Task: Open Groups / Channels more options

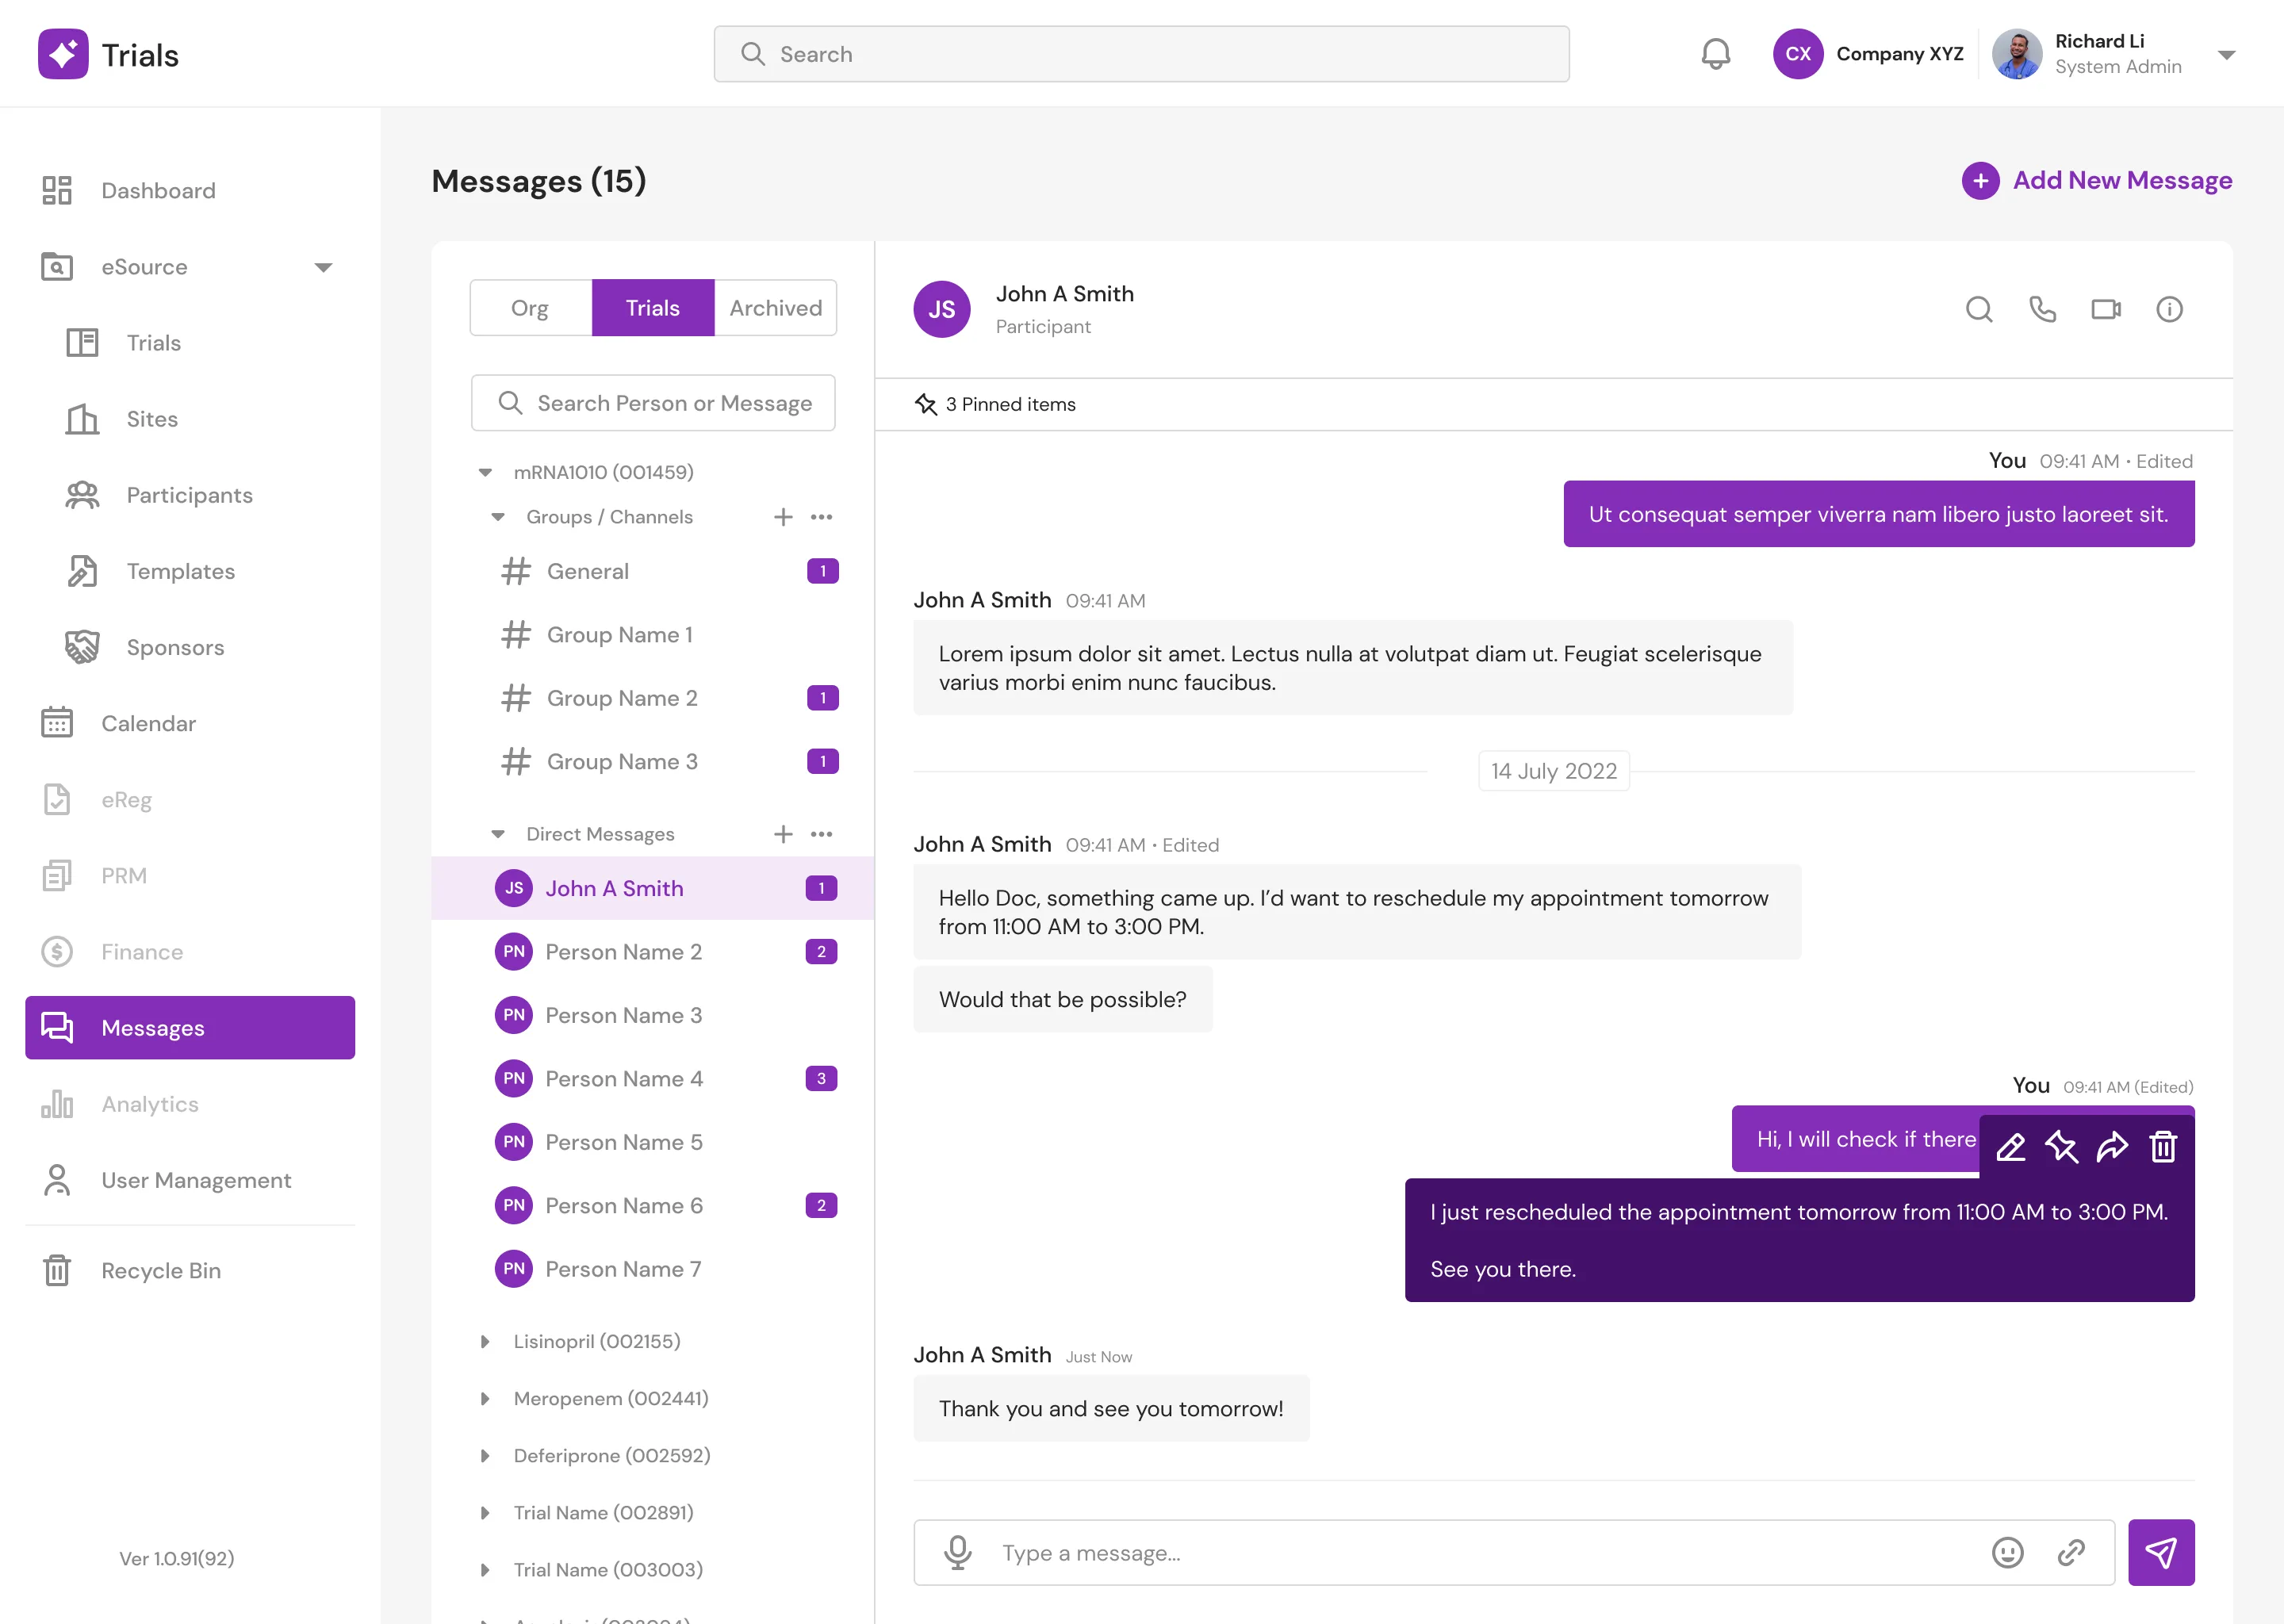Action: [822, 517]
